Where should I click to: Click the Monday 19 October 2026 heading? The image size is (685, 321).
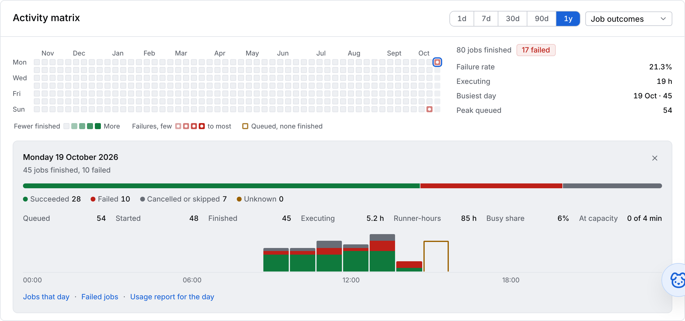coord(71,157)
